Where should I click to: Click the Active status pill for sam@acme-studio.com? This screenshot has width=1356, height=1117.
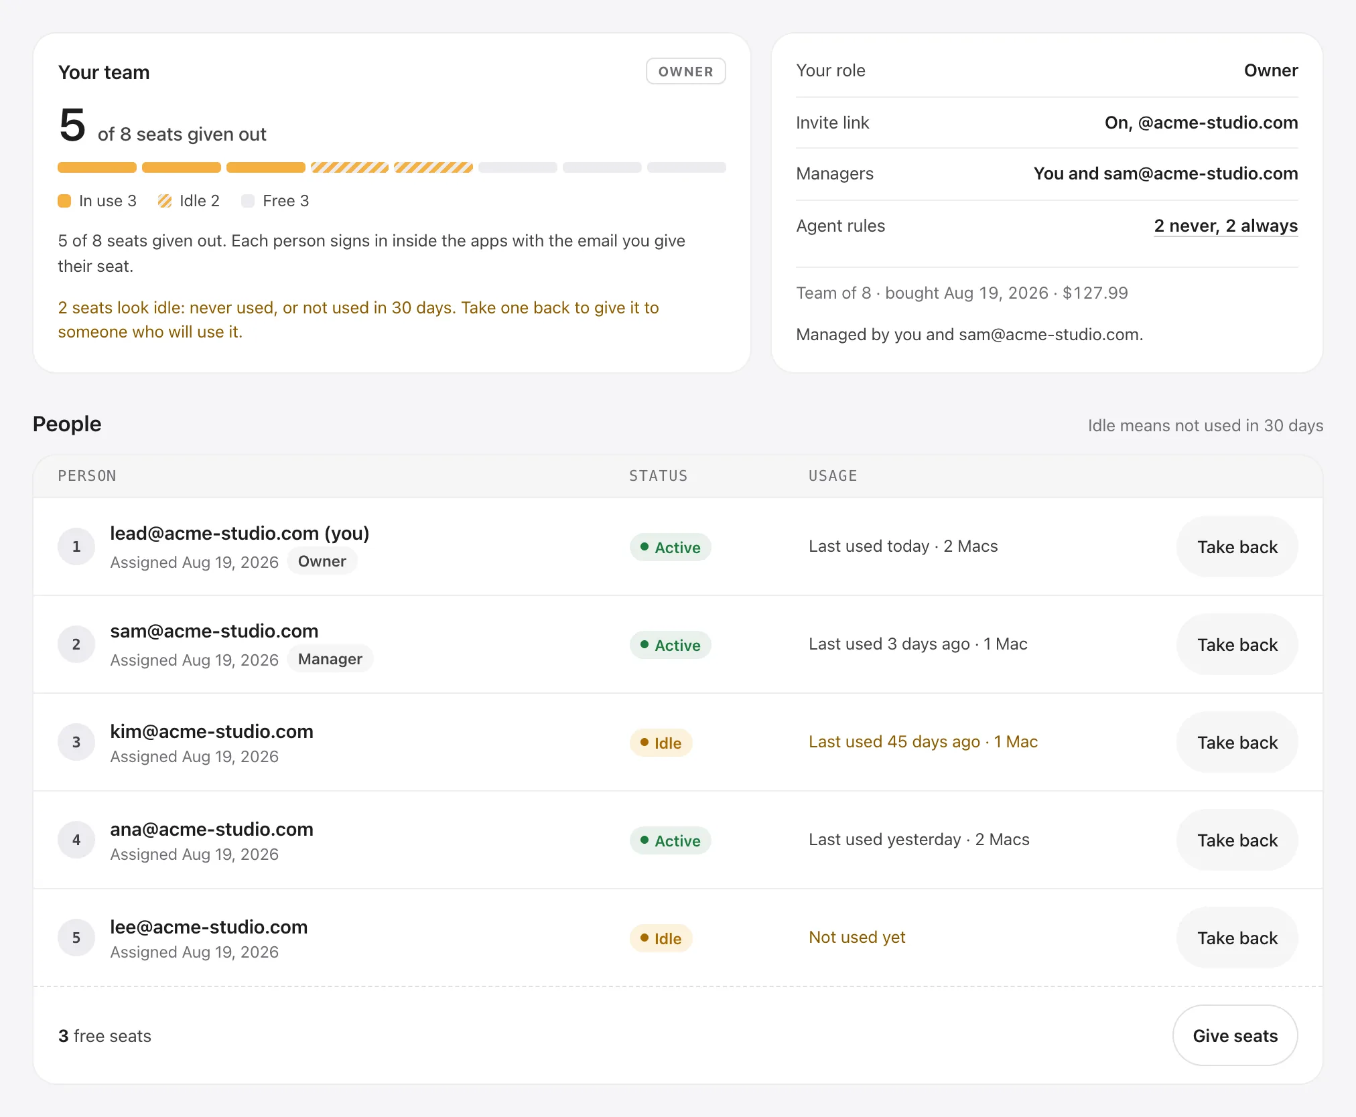click(670, 645)
